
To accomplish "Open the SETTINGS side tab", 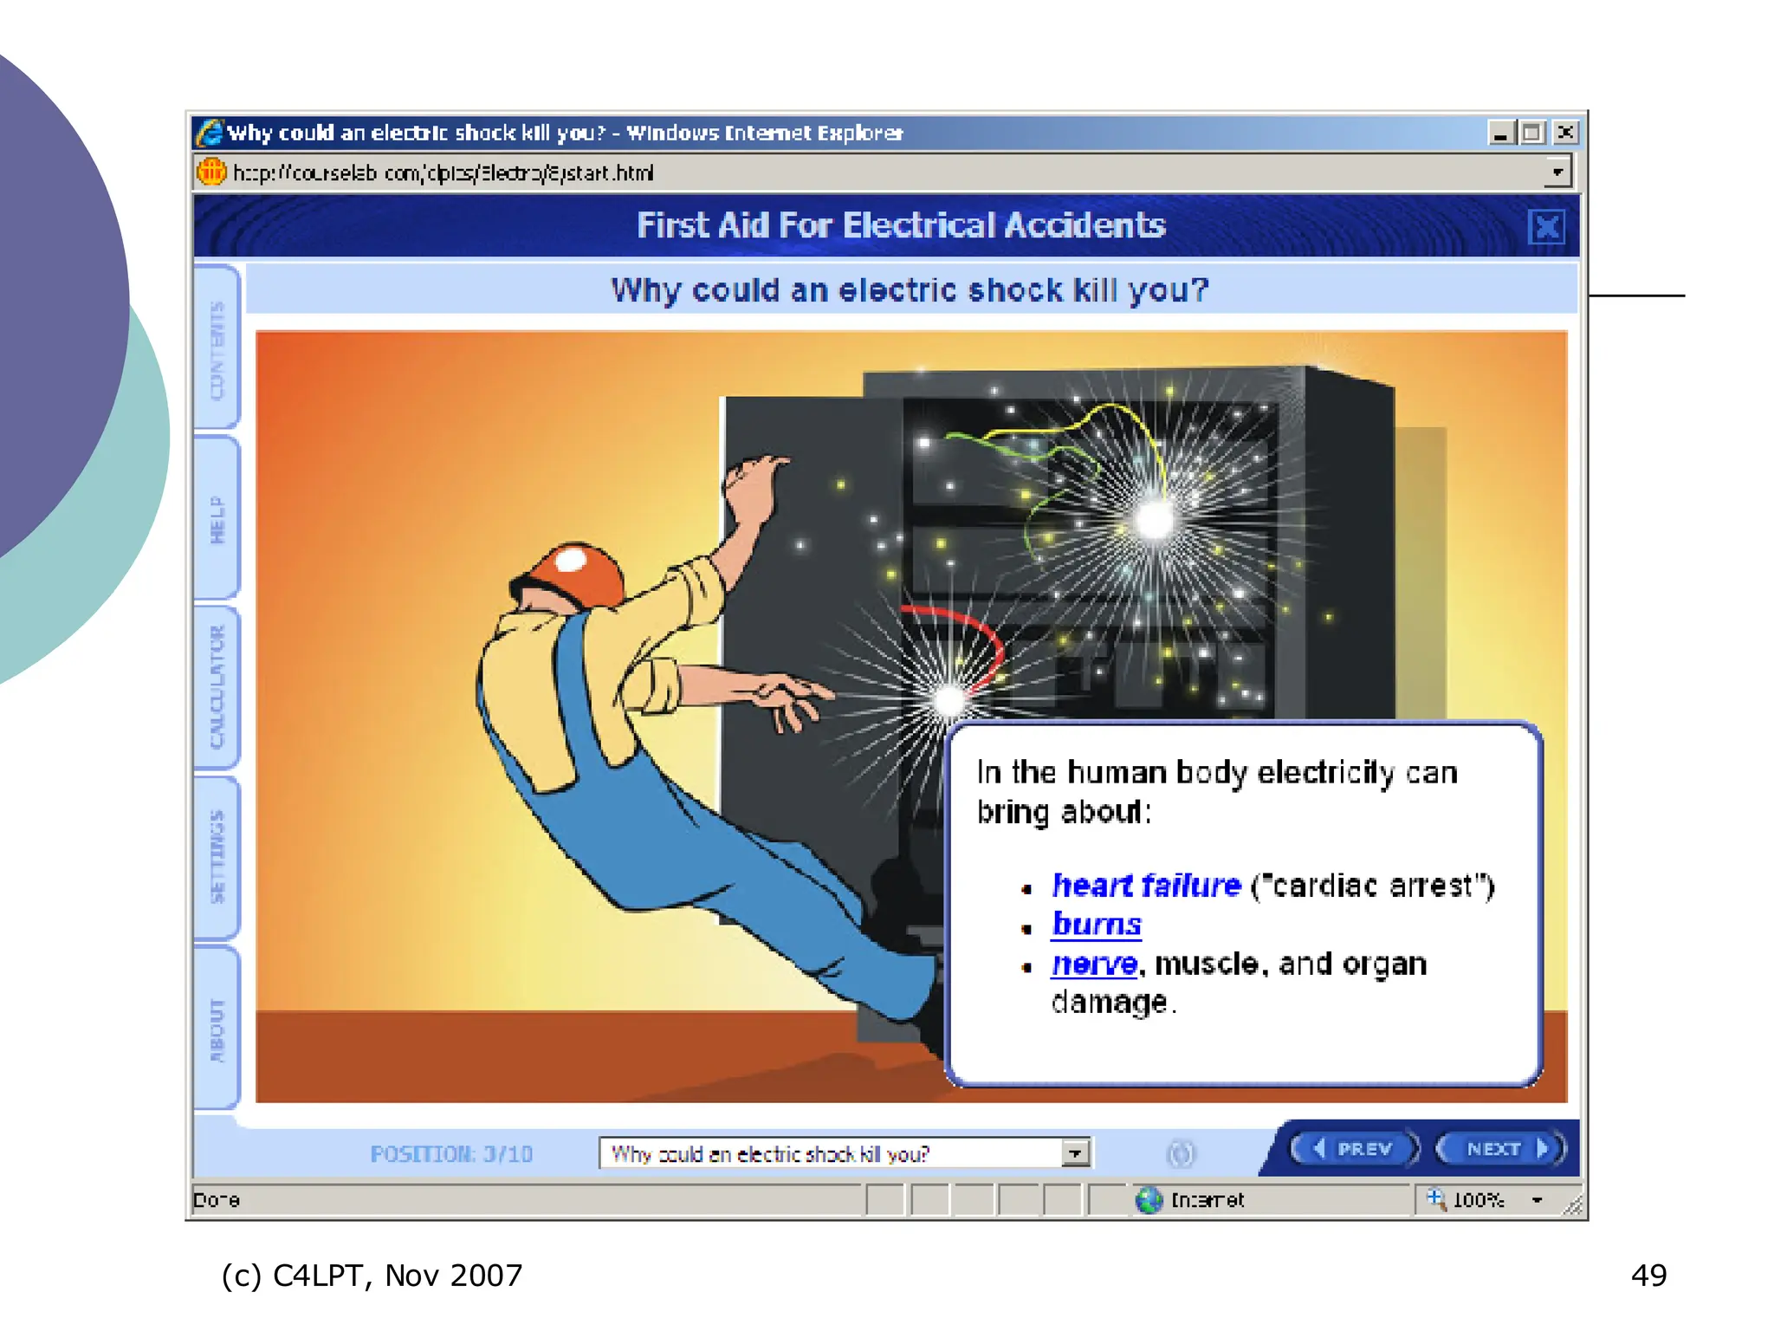I will coord(217,857).
